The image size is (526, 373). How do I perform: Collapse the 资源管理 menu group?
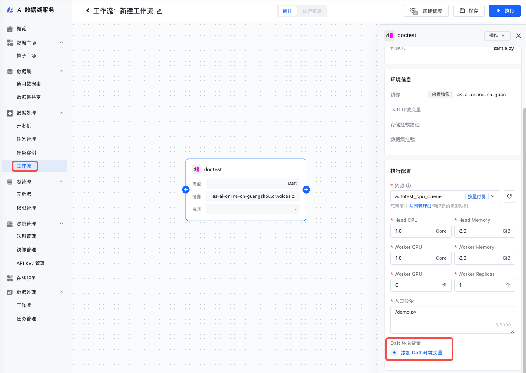point(61,224)
